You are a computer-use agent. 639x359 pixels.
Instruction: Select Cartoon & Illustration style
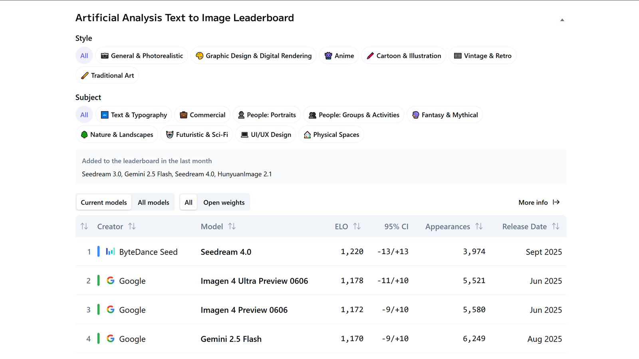[x=403, y=56]
